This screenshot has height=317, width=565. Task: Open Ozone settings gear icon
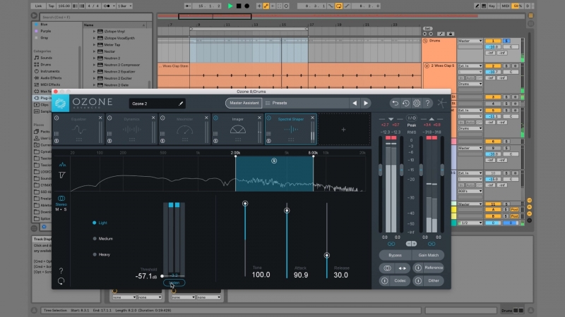(x=417, y=103)
